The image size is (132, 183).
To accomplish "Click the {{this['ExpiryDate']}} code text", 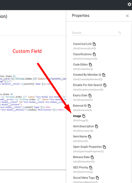I will [x=83, y=100].
